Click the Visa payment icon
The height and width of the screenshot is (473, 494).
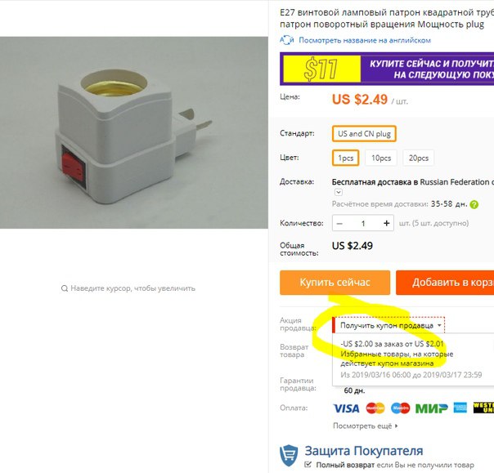(346, 408)
